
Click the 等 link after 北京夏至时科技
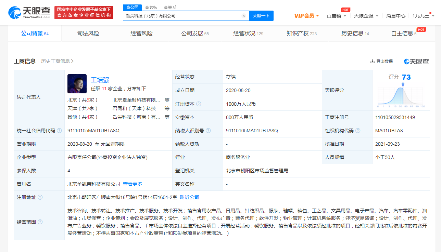pyautogui.click(x=167, y=100)
